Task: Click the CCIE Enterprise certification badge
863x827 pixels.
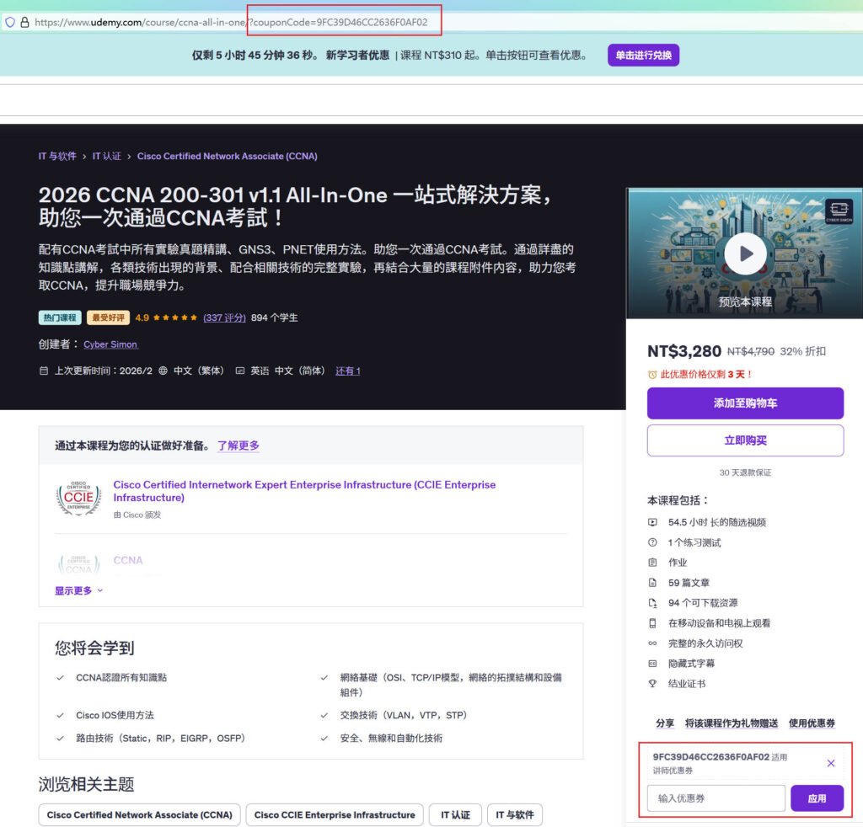Action: [78, 498]
